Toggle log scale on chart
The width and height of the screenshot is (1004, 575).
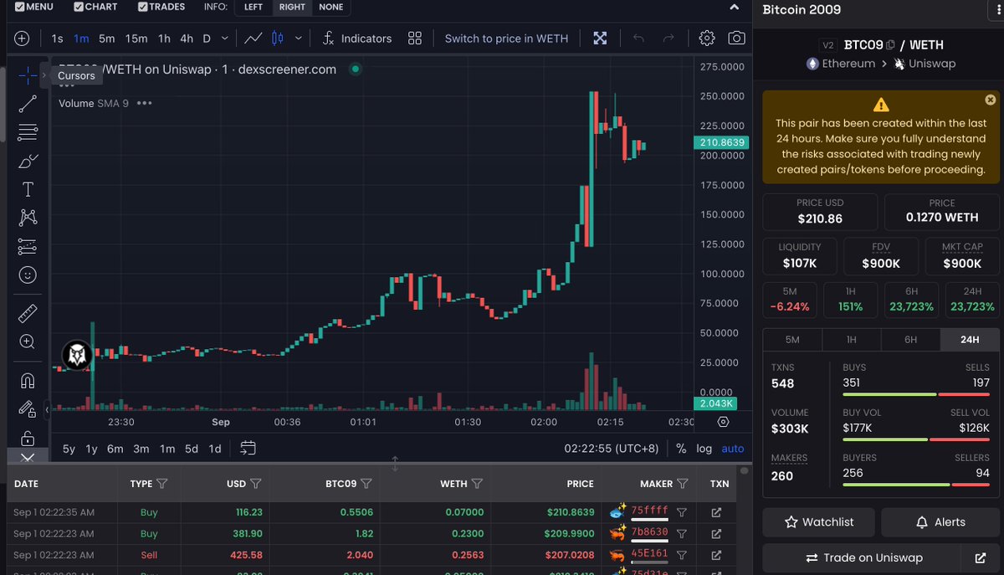click(x=704, y=449)
